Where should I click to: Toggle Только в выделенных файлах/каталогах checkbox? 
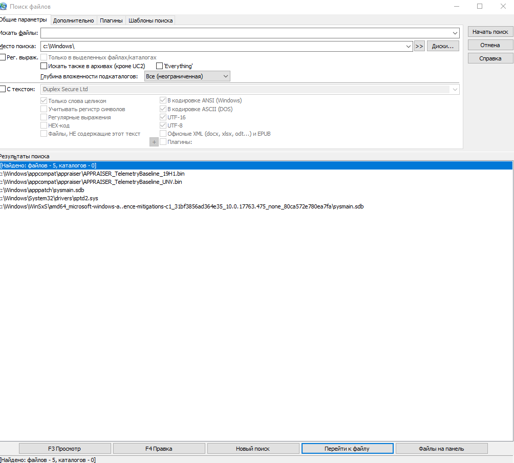point(44,57)
